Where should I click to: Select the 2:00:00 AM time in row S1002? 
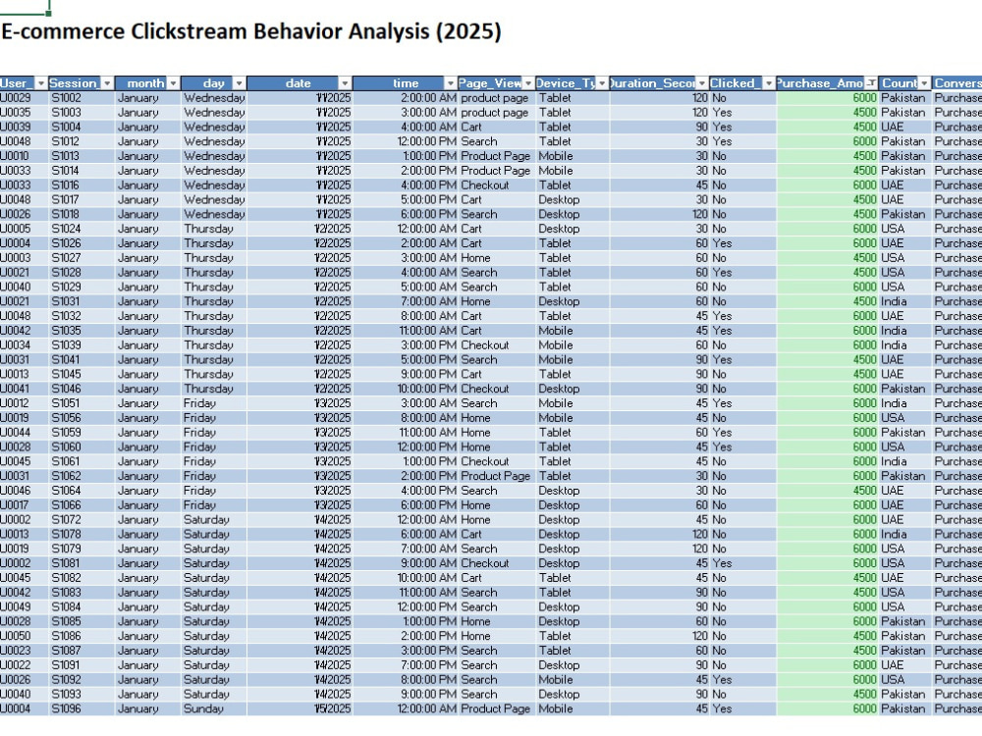(x=406, y=98)
